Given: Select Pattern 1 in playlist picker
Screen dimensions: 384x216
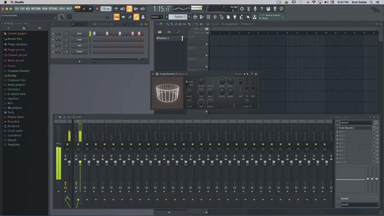Looking at the screenshot, I should (169, 38).
